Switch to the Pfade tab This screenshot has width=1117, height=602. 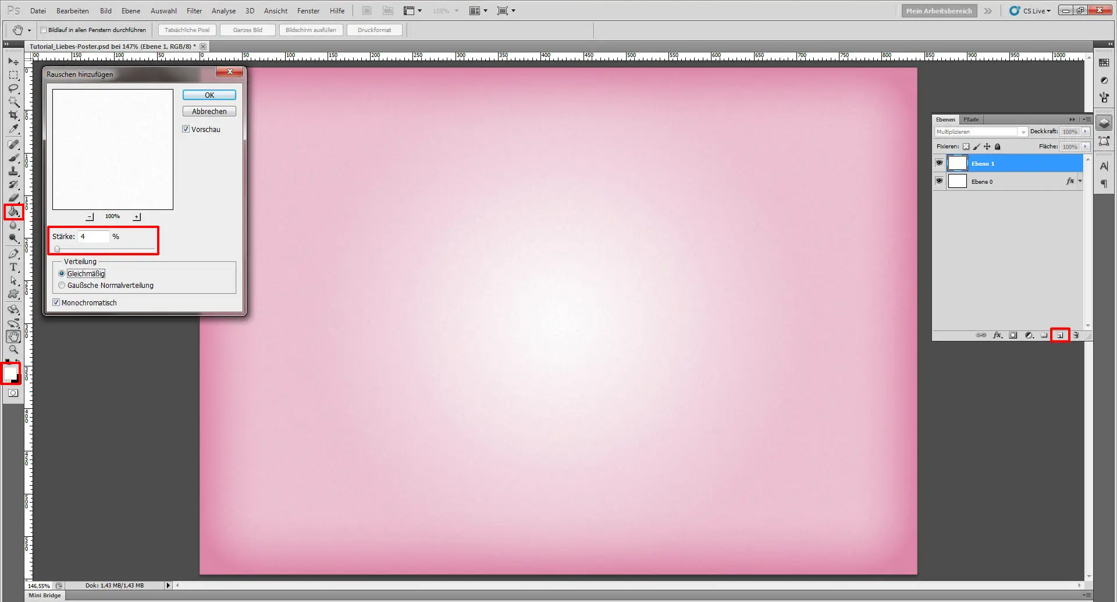[x=970, y=119]
